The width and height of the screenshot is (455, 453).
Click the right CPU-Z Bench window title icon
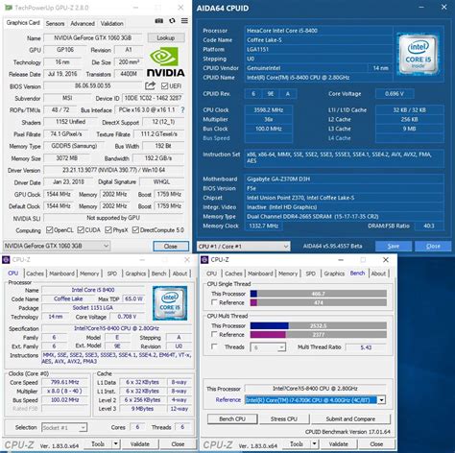click(204, 260)
